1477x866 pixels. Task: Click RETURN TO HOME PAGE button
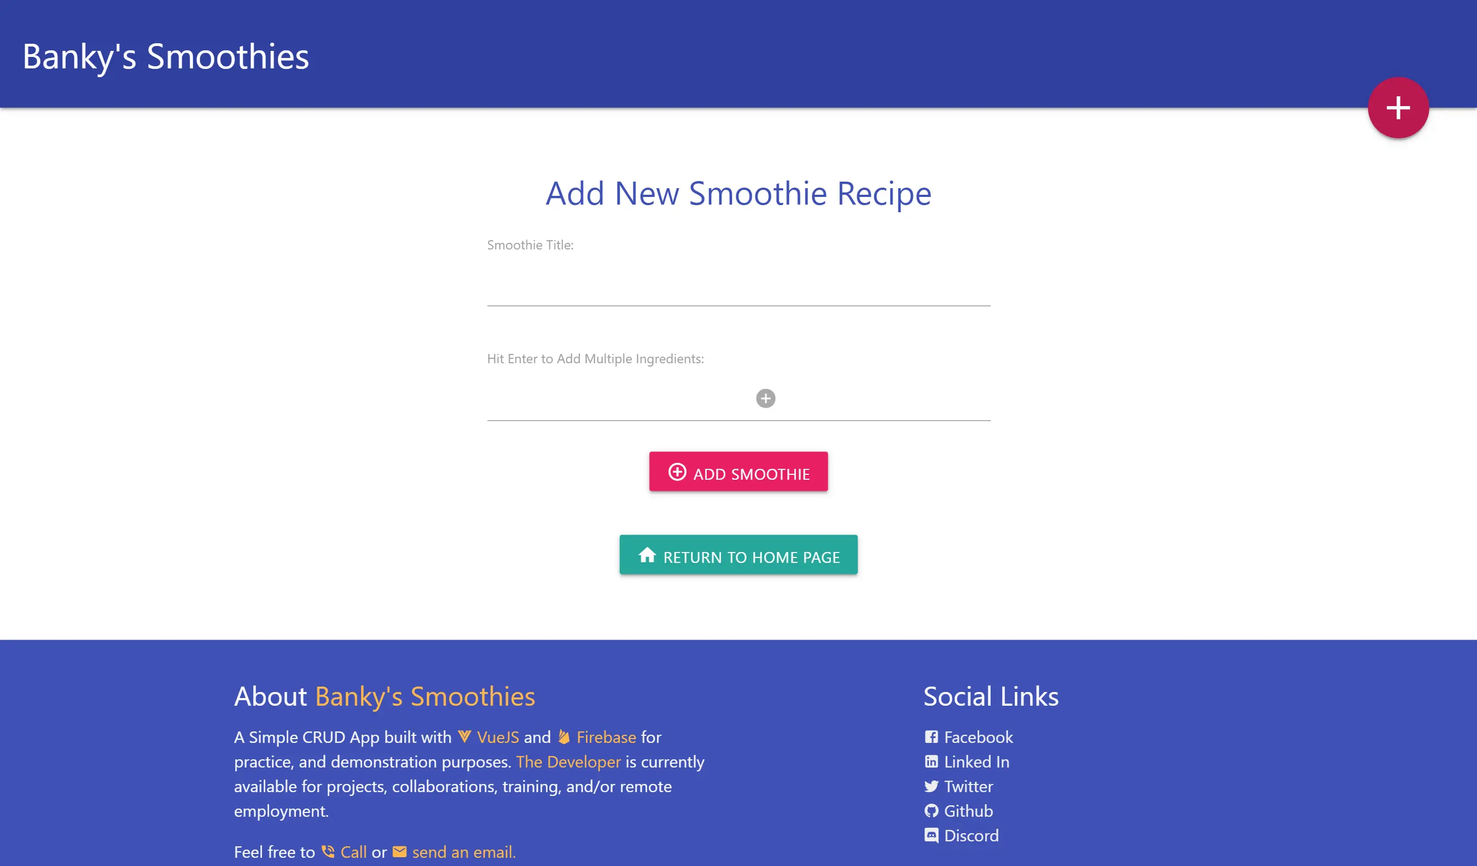pos(738,555)
